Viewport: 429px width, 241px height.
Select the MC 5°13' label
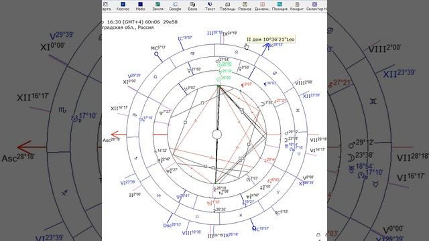[158, 48]
